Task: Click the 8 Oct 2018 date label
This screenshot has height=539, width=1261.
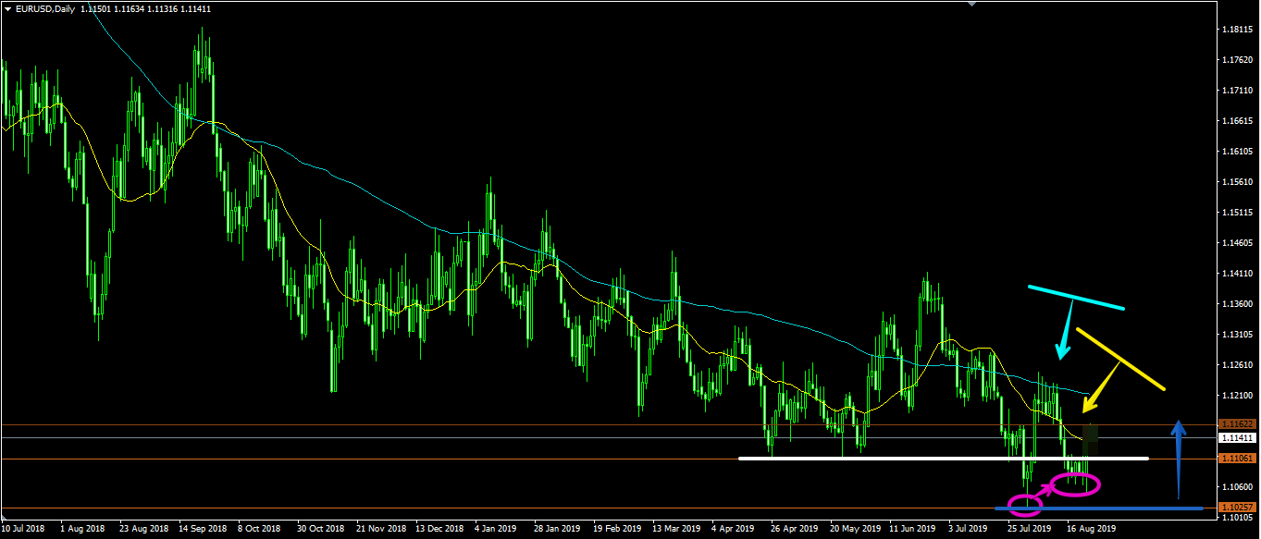Action: click(261, 530)
